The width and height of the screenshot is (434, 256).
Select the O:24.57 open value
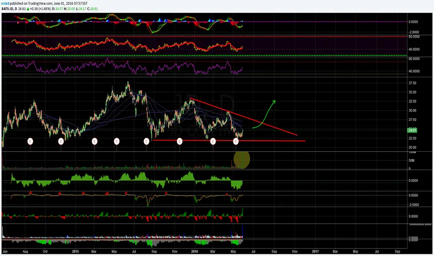58,9
